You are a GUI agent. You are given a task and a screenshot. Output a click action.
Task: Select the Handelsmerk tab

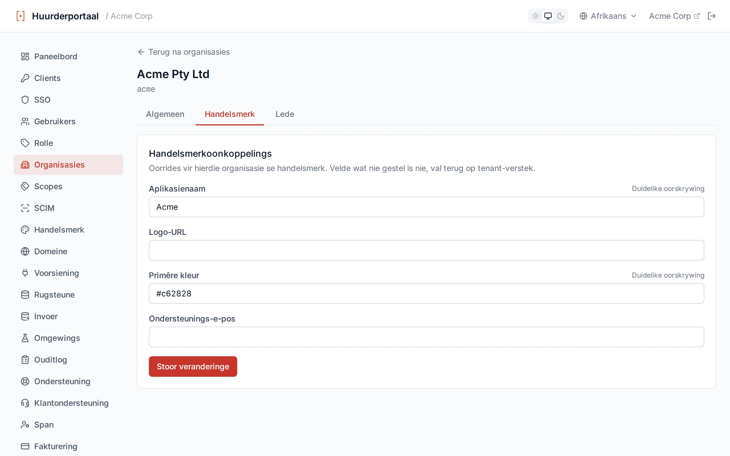(230, 114)
